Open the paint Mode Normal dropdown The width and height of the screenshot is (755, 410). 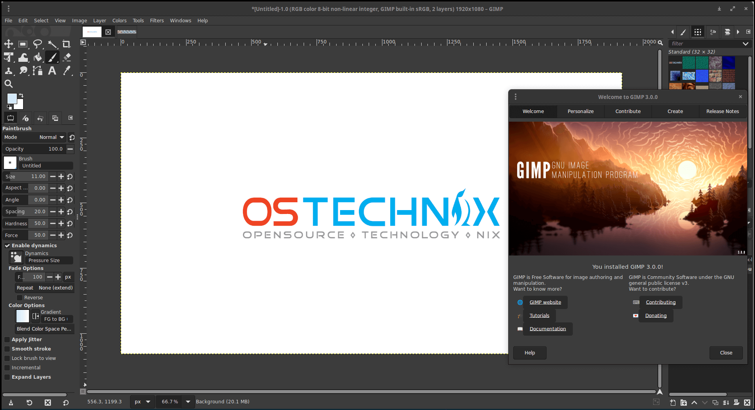coord(51,137)
